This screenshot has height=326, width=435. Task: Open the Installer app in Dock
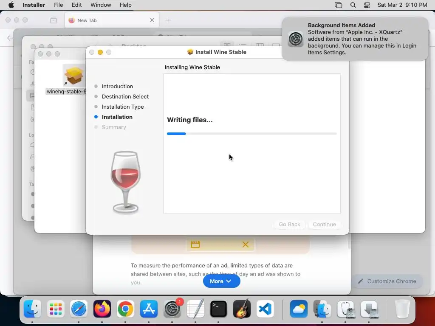coord(369,309)
